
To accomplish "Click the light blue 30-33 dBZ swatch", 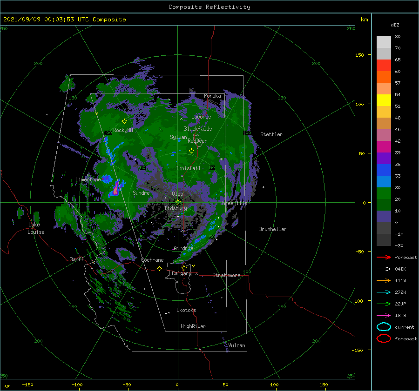I will tap(384, 181).
